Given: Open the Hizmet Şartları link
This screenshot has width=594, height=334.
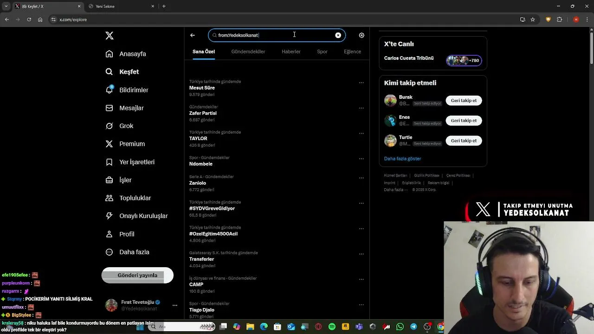Looking at the screenshot, I should [395, 175].
